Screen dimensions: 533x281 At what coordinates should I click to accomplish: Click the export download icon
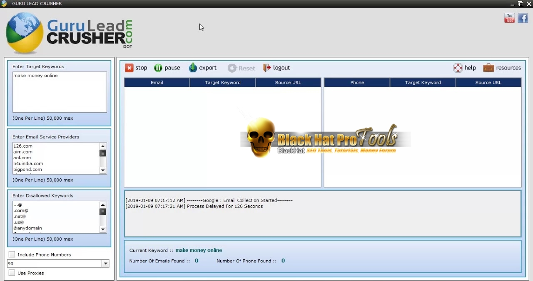[x=193, y=68]
